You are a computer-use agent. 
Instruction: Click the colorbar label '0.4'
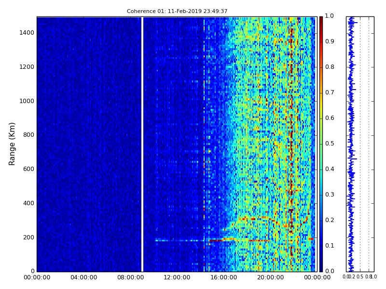point(330,169)
